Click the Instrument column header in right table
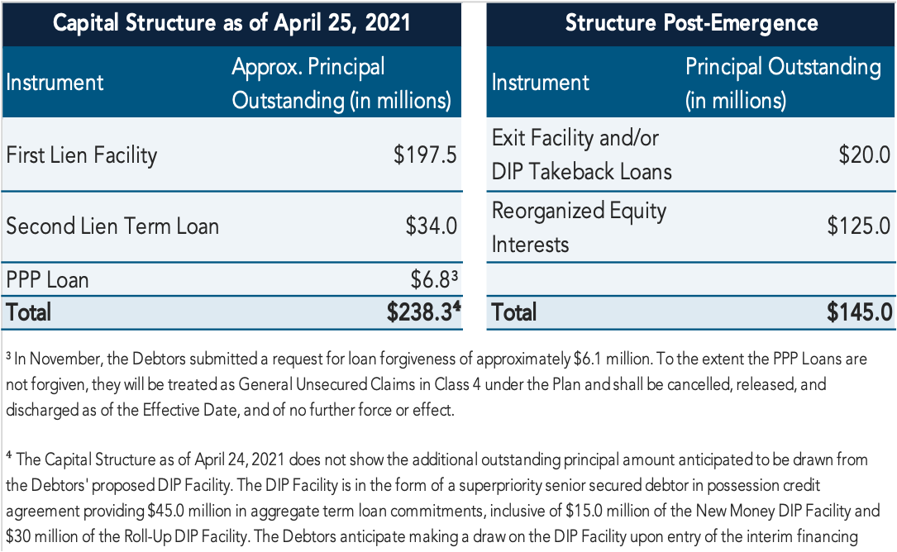 coord(540,83)
